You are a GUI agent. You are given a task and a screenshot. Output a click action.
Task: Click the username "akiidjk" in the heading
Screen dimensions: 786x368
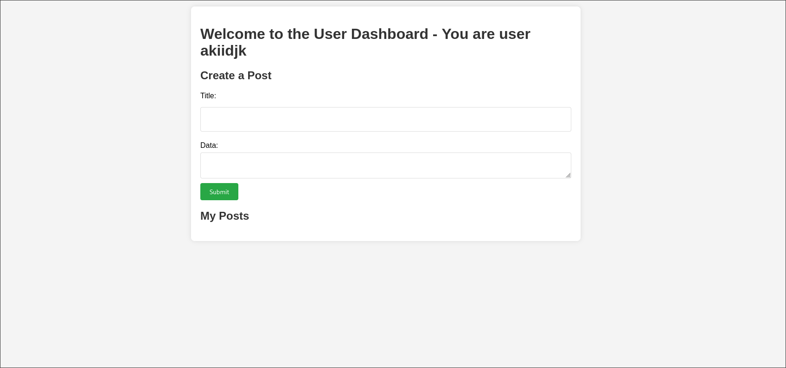pos(224,51)
